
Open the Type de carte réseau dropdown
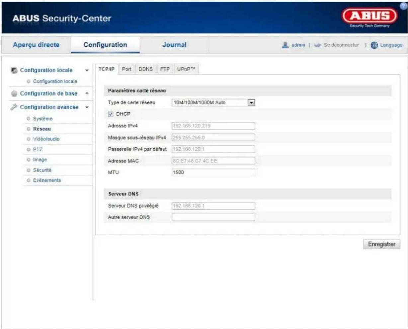coord(213,103)
